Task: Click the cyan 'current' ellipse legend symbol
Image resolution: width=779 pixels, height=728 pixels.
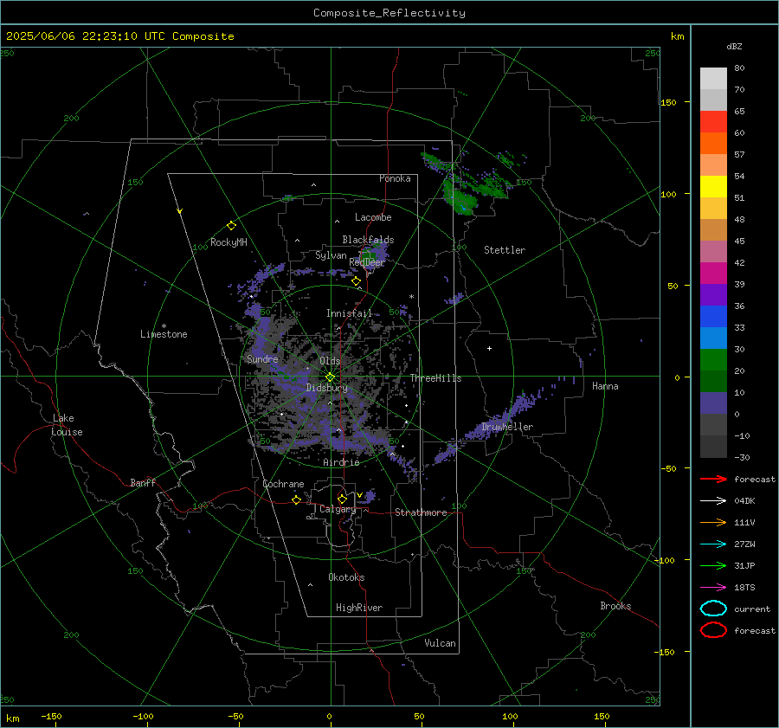Action: point(713,609)
